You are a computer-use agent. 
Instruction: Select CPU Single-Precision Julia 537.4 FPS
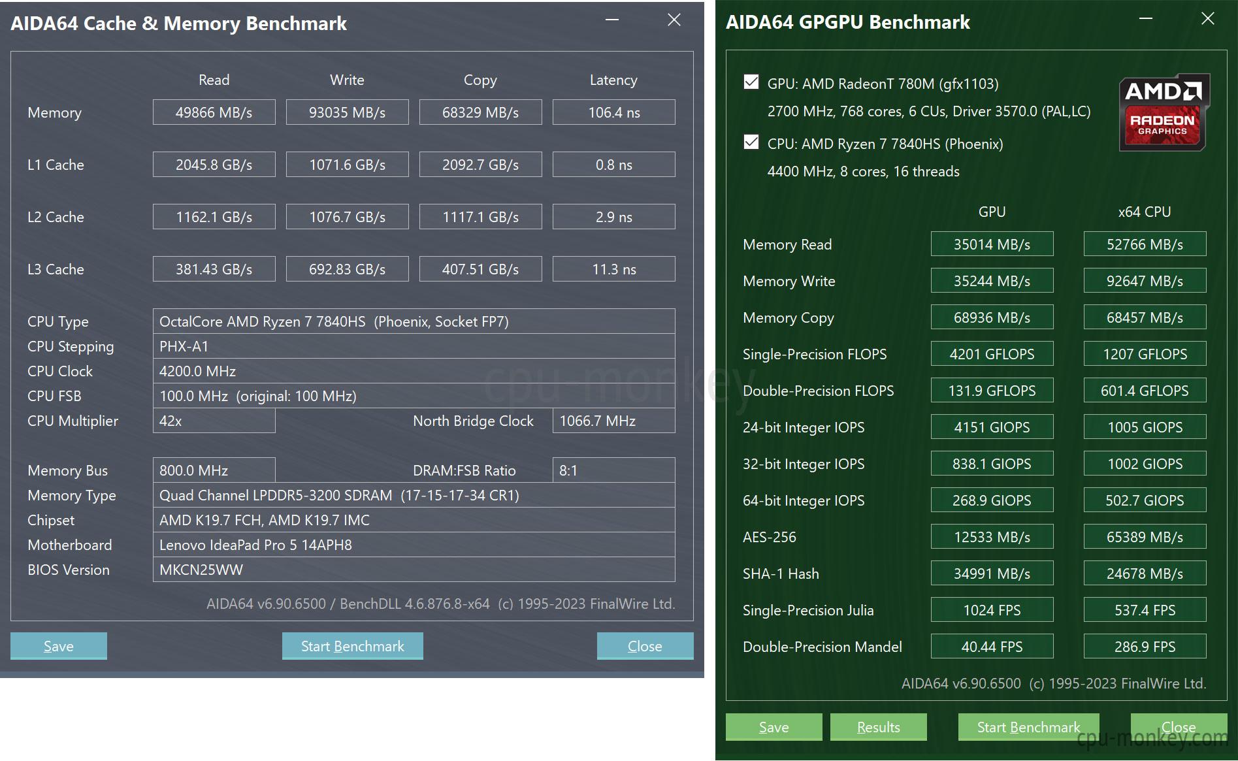[1145, 610]
